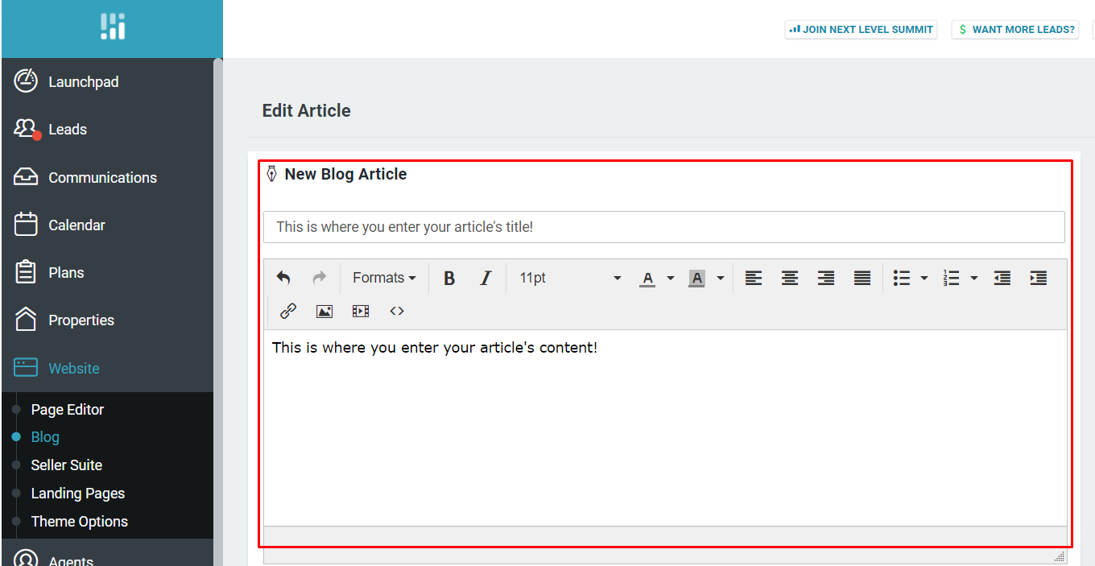Open Landing Pages submenu item
The width and height of the screenshot is (1095, 566).
[78, 493]
